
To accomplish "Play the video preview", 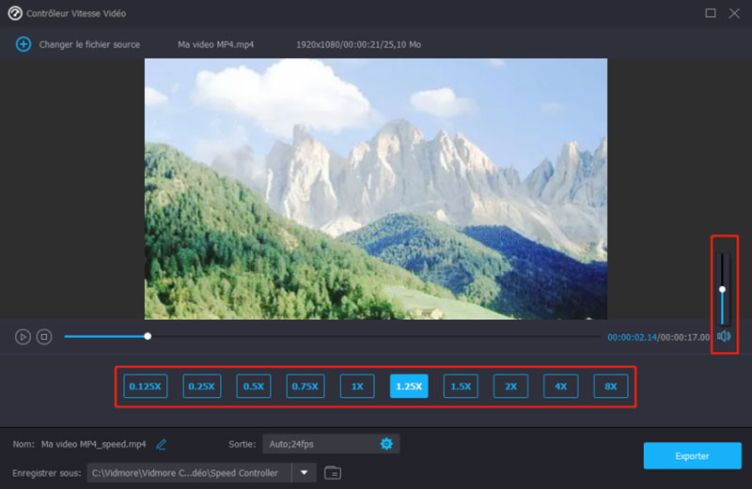I will (23, 337).
